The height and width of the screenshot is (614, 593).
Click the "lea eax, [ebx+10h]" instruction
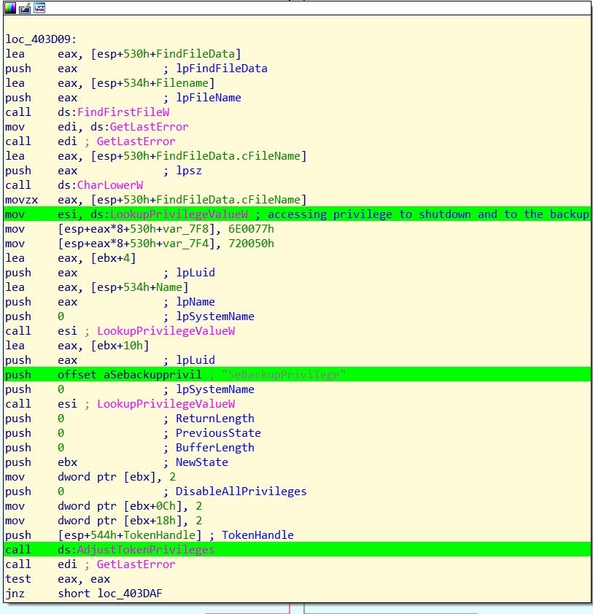(x=77, y=346)
